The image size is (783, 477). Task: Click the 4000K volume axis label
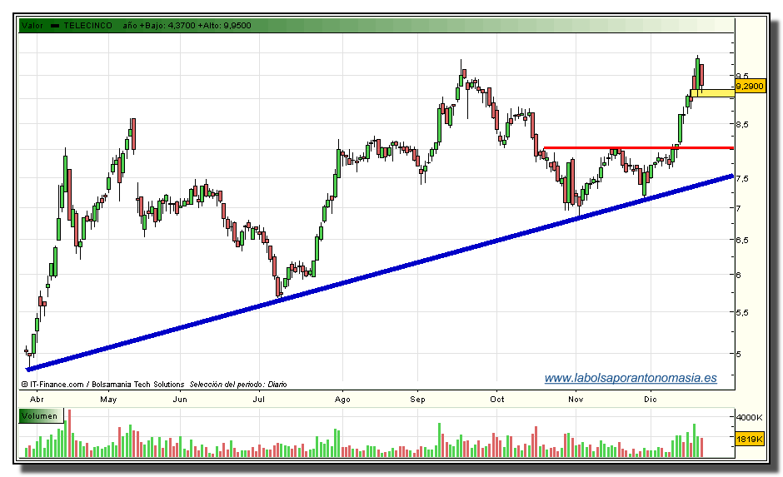(x=748, y=418)
